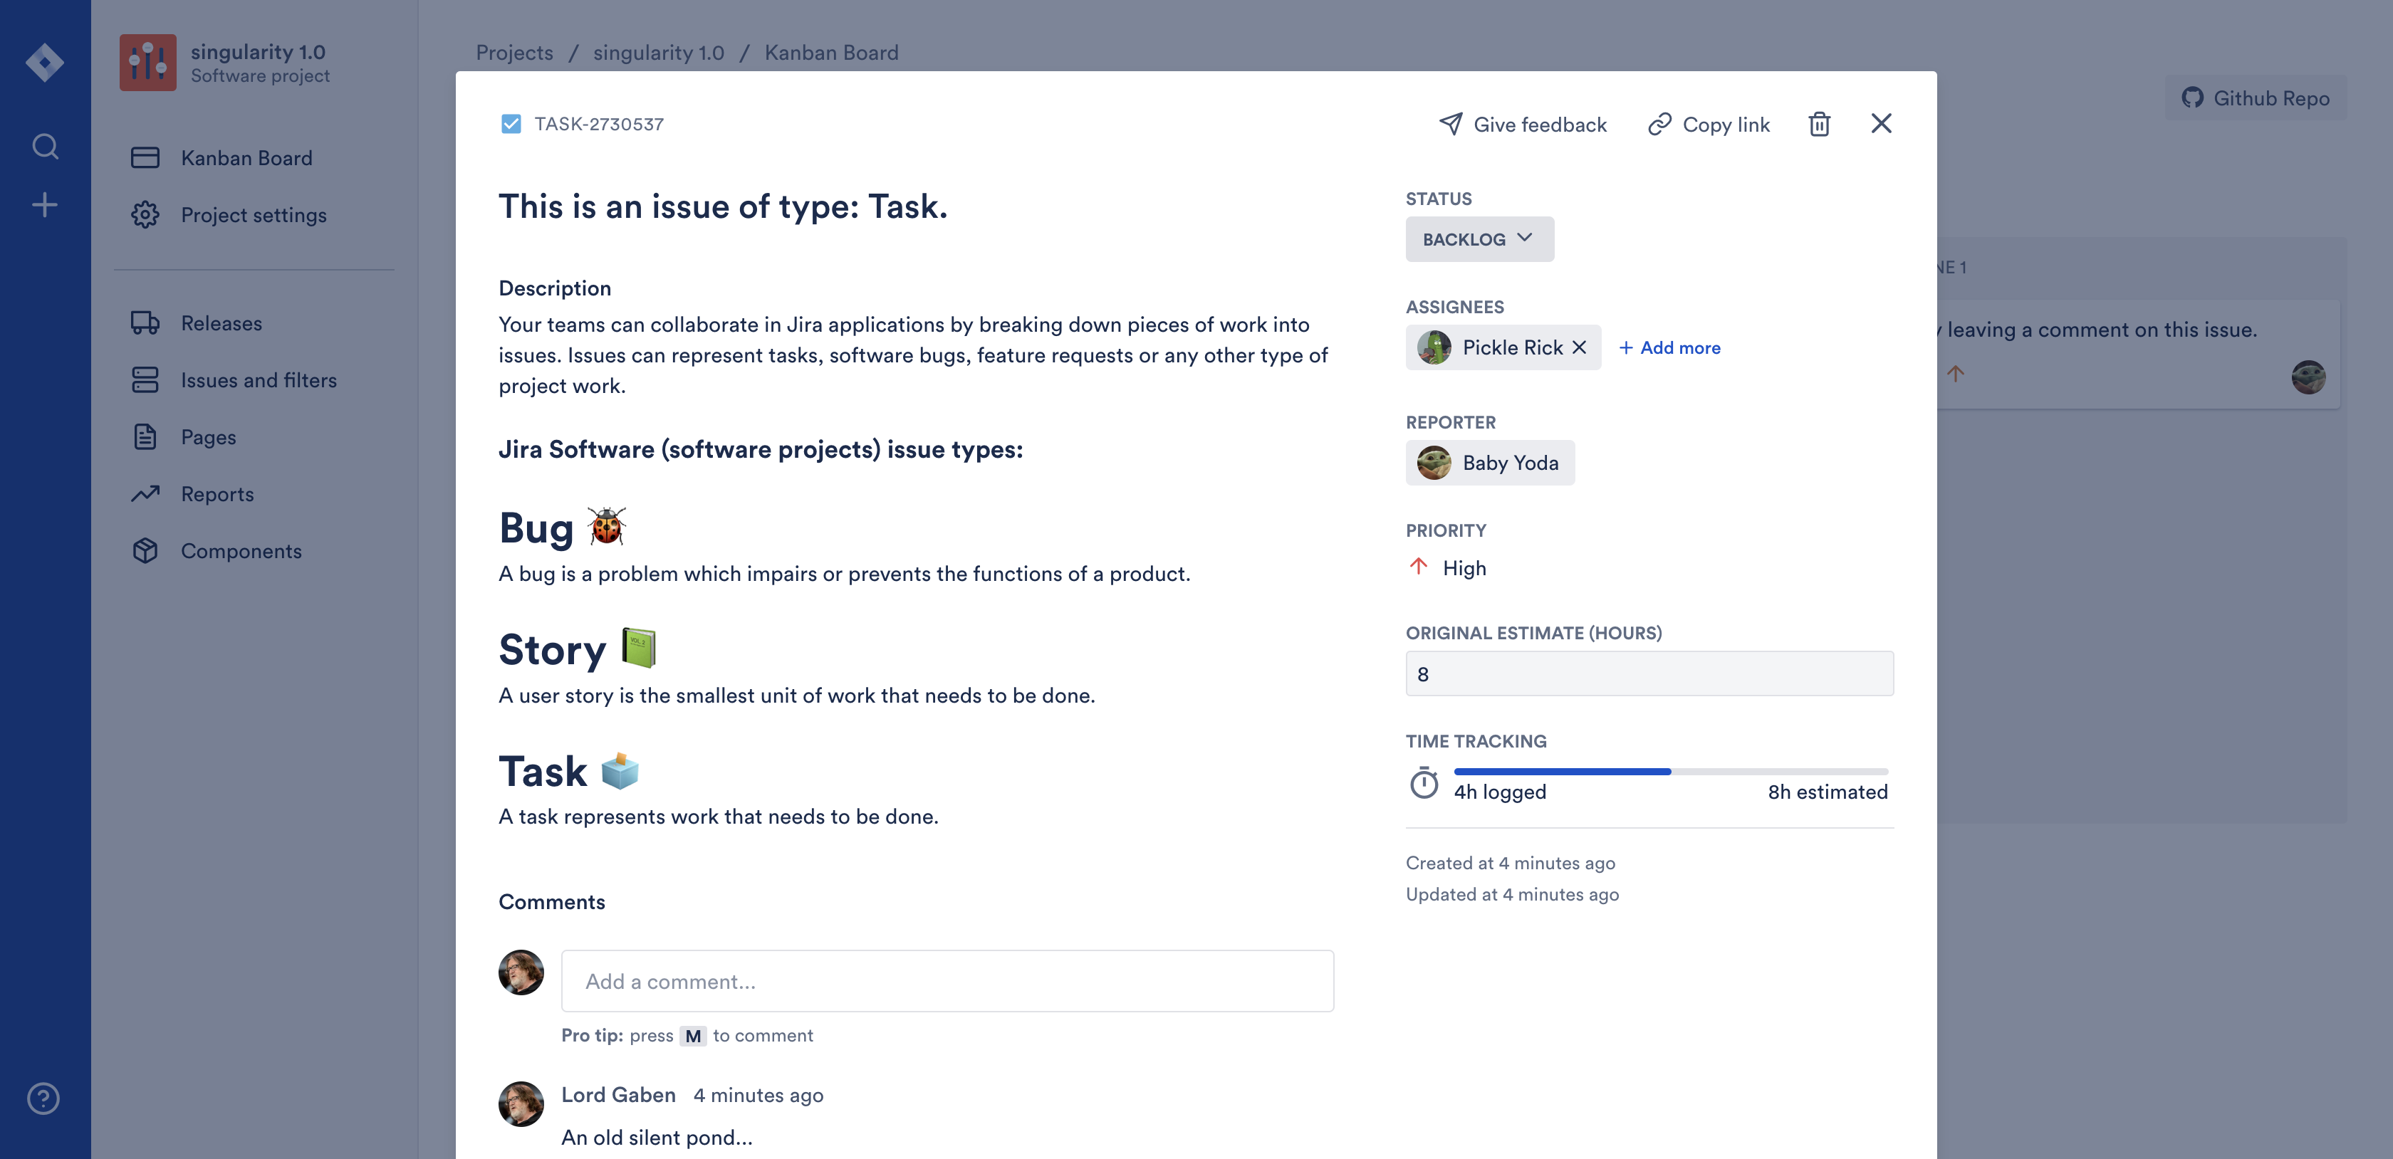Click the TASK-2730537 checkbox type icon
Image resolution: width=2393 pixels, height=1159 pixels.
(x=511, y=123)
